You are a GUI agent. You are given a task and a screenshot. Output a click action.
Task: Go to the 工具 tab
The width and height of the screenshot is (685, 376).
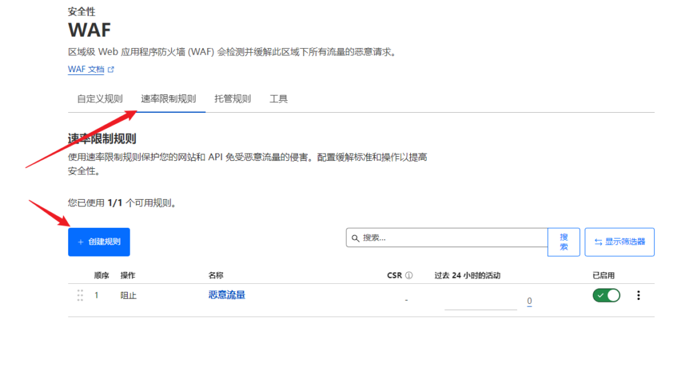[278, 99]
